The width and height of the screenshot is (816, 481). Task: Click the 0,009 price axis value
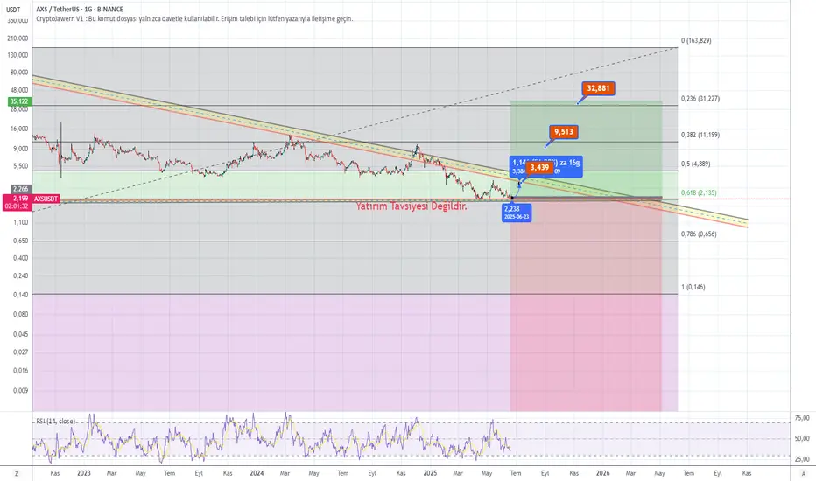(x=21, y=391)
